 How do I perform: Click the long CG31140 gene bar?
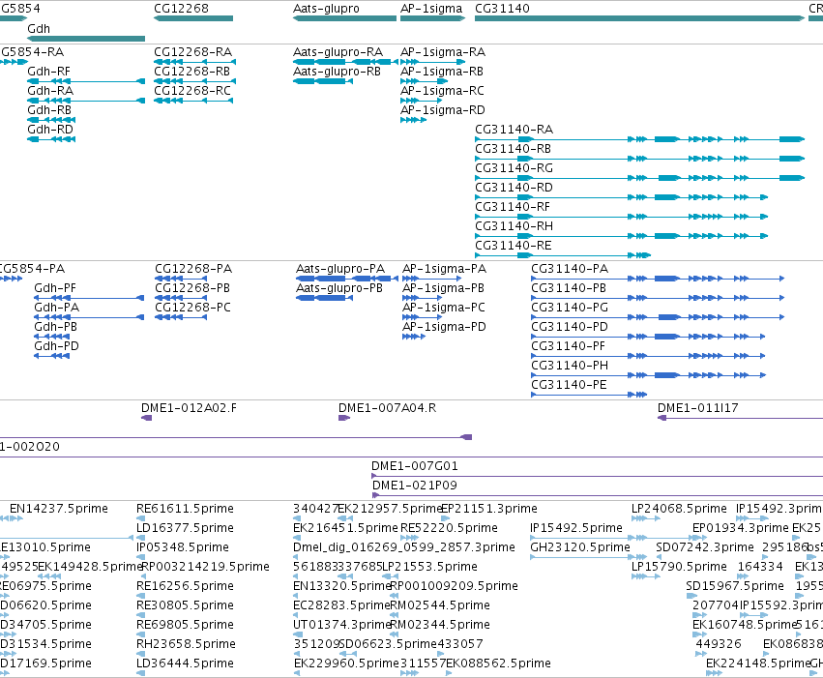click(640, 18)
